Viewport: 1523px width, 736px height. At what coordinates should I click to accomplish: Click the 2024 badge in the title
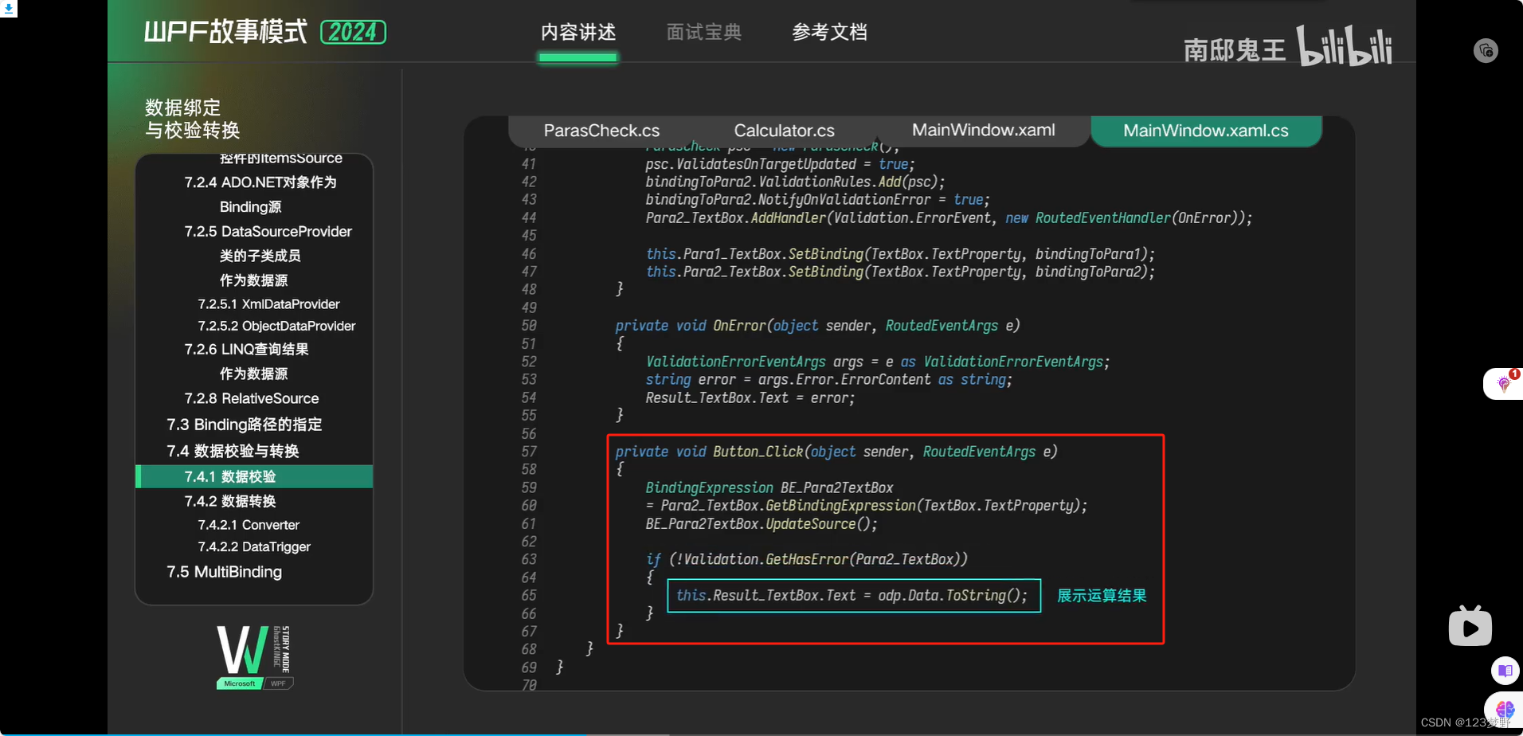tap(353, 32)
